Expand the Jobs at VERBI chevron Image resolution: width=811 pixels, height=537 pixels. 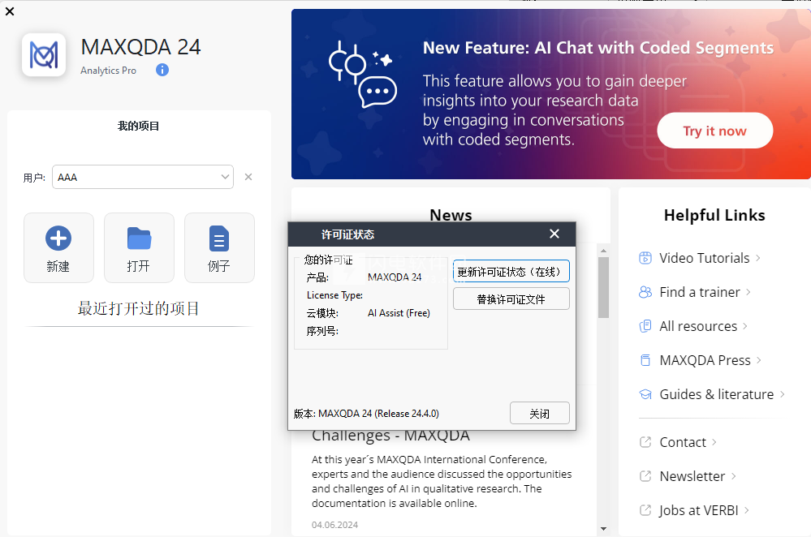click(x=747, y=510)
